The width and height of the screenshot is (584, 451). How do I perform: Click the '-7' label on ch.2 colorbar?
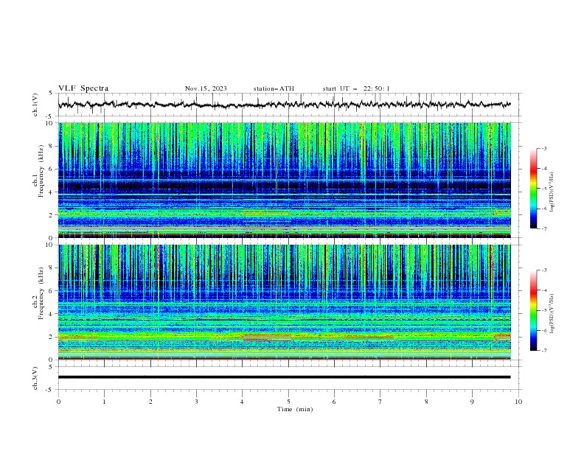(543, 350)
